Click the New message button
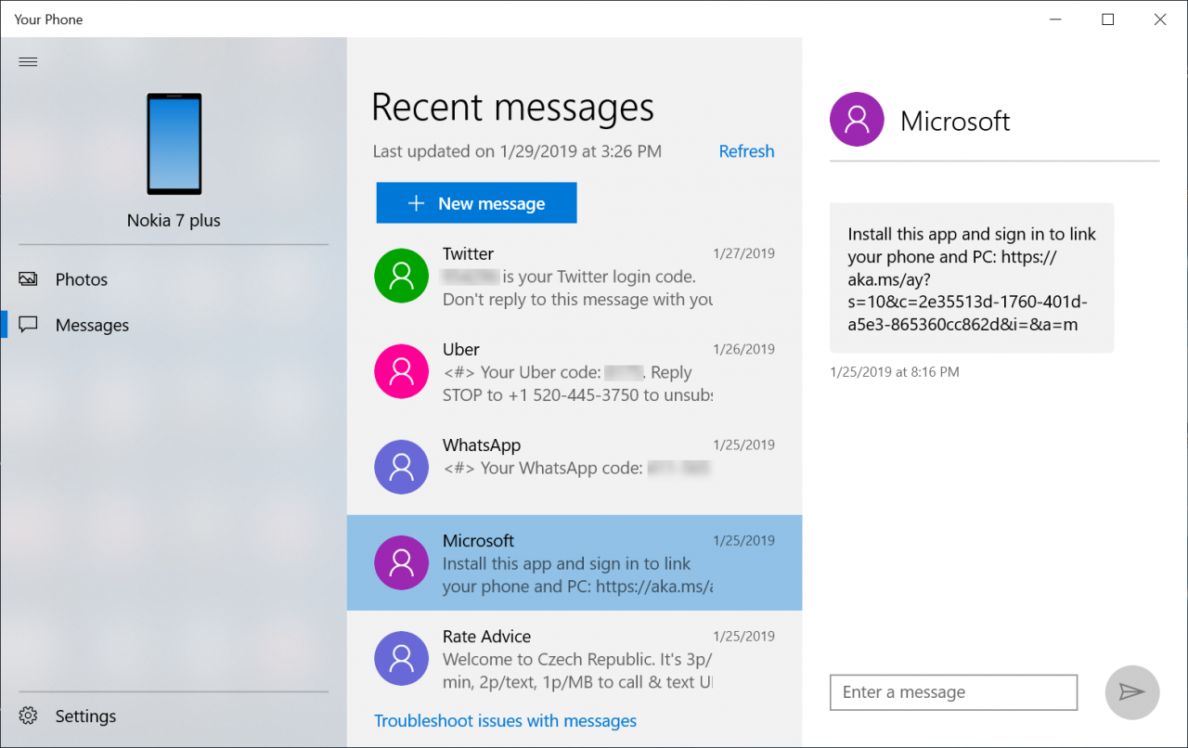This screenshot has width=1188, height=748. (x=476, y=203)
